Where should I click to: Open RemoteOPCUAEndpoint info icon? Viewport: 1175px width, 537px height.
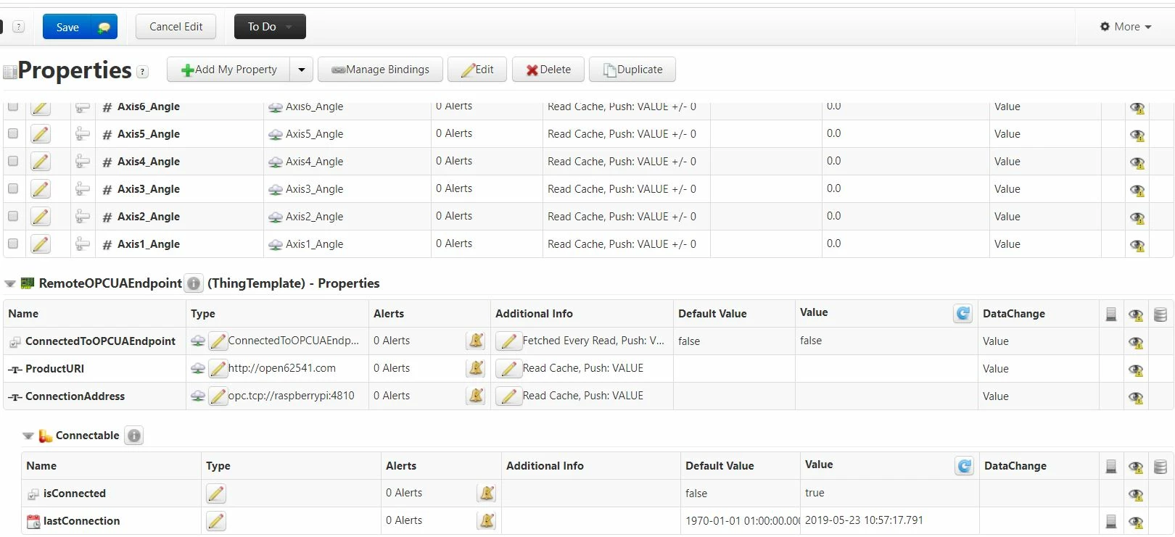pyautogui.click(x=194, y=283)
